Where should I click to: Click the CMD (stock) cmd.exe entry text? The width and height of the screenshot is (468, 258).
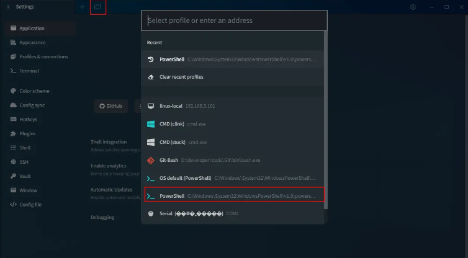tap(183, 142)
